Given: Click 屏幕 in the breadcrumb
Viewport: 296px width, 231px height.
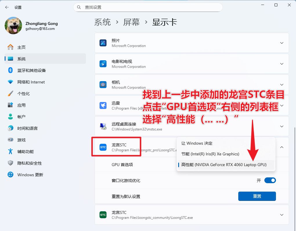Looking at the screenshot, I should (x=131, y=22).
